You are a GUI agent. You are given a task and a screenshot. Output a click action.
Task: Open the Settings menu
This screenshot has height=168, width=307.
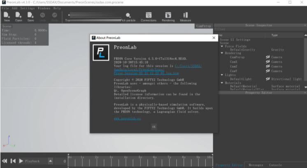tap(28, 8)
